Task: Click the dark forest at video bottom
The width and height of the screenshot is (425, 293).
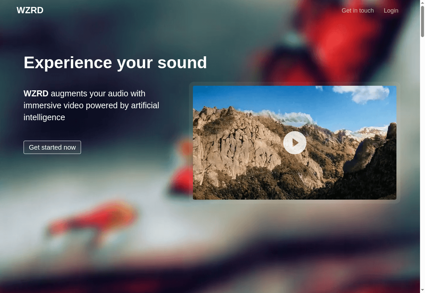Action: 266,189
